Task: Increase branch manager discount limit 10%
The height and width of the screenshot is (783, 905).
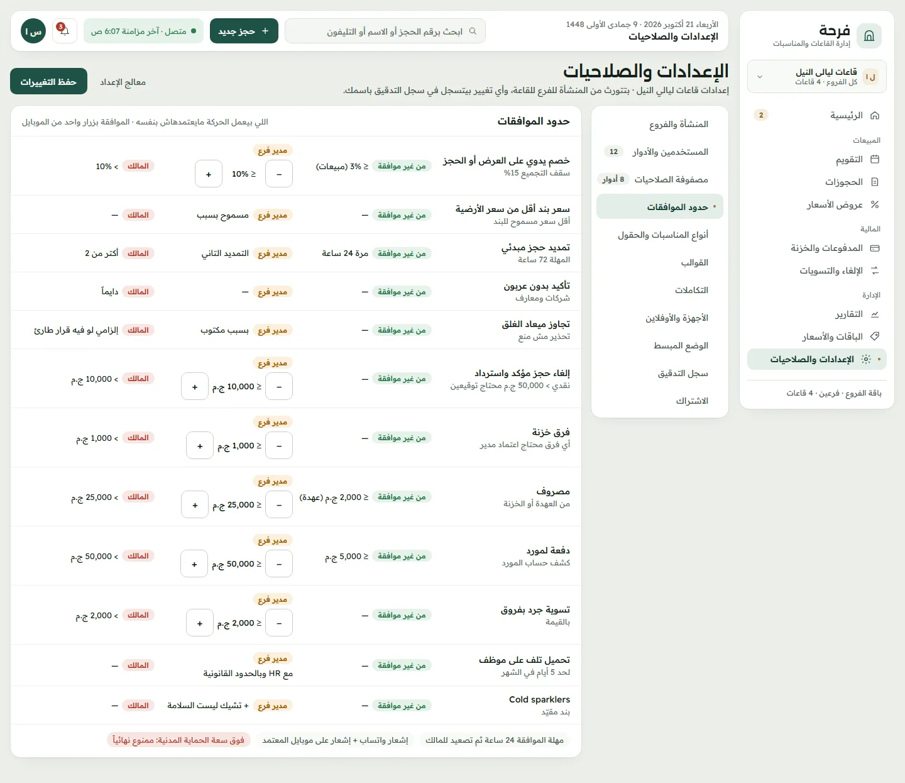Action: pyautogui.click(x=209, y=174)
